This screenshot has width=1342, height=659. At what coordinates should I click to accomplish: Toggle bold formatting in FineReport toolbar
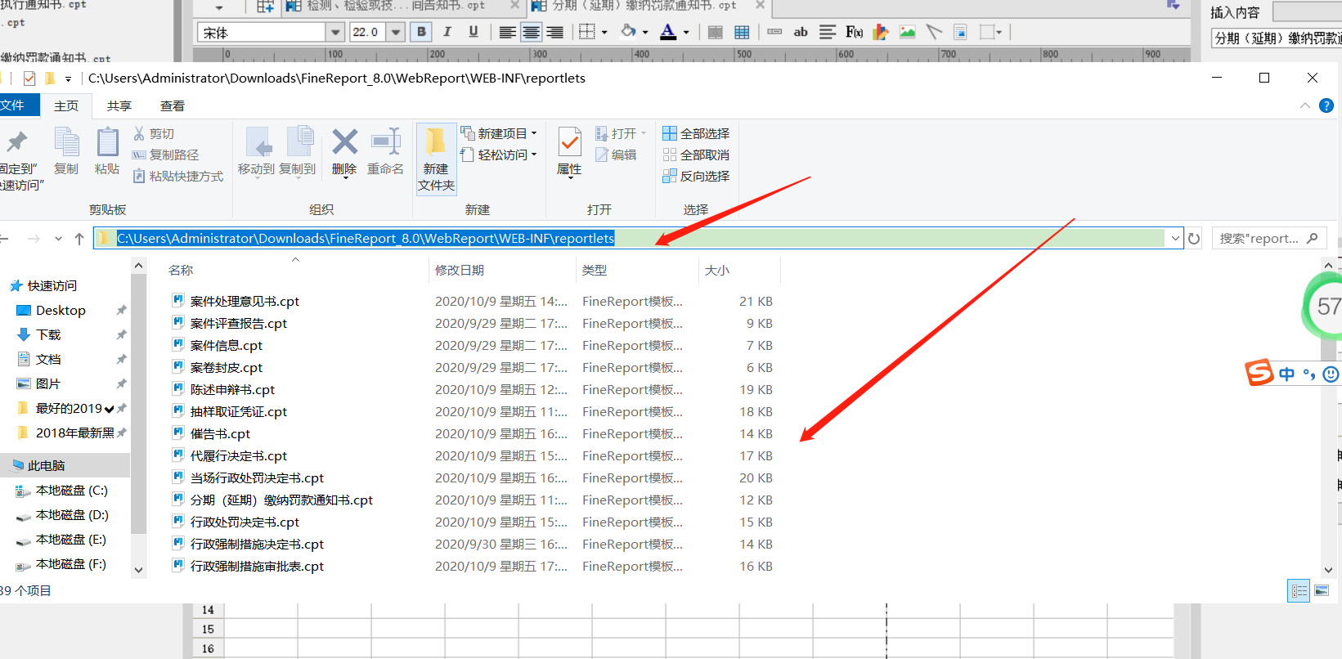pyautogui.click(x=421, y=32)
